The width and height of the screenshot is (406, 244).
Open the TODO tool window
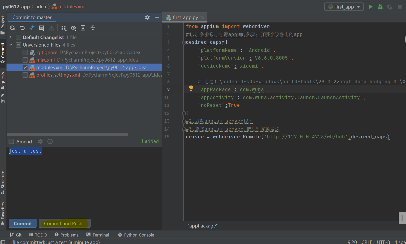pyautogui.click(x=38, y=235)
